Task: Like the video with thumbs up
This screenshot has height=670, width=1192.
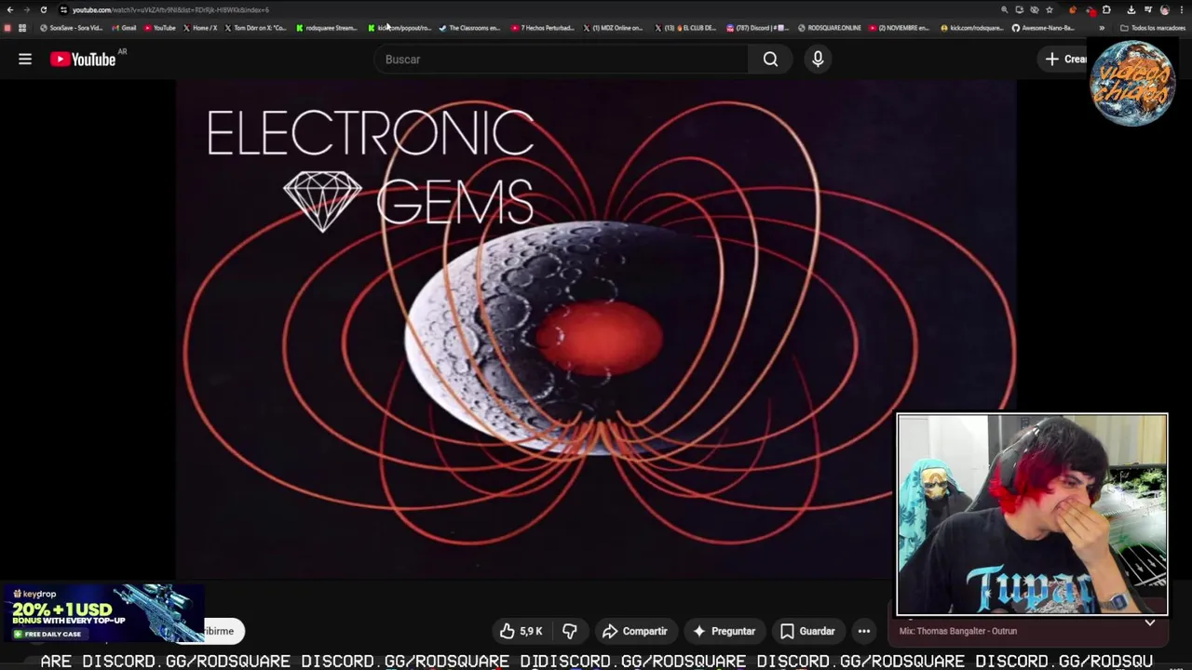Action: coord(521,631)
